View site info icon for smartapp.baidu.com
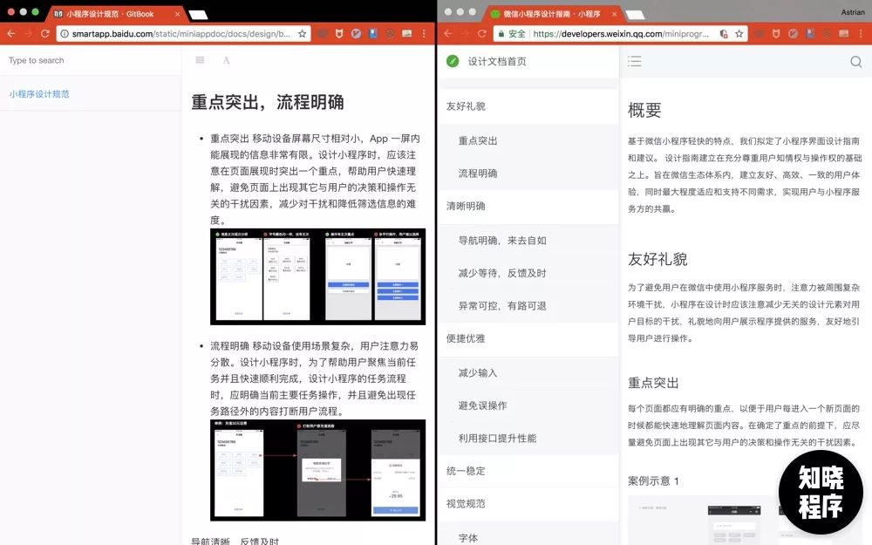 [x=65, y=33]
